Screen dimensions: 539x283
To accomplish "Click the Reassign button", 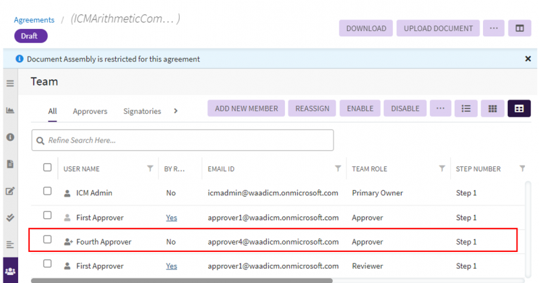I will [x=312, y=108].
